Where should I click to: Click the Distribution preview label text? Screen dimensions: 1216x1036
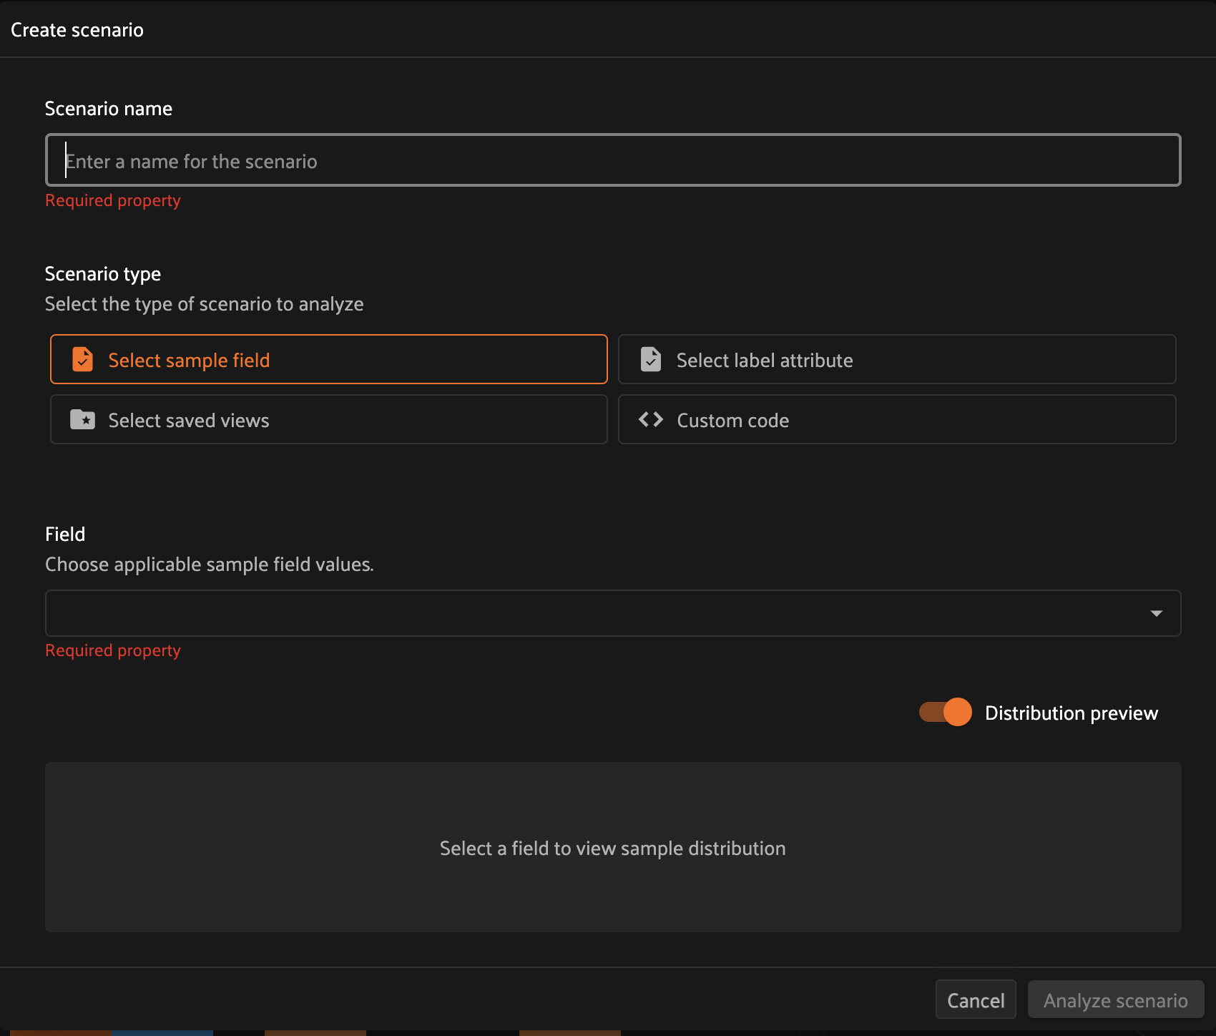[1072, 713]
